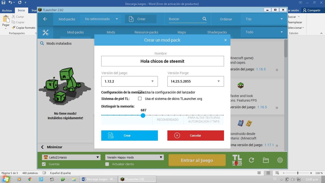Open the 'No seleccionado' mod-pack dropdown
The height and width of the screenshot is (183, 325).
coord(101,19)
